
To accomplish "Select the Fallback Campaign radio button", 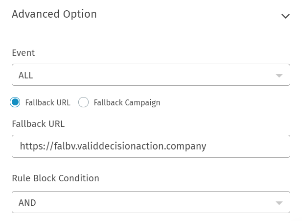I will point(84,102).
